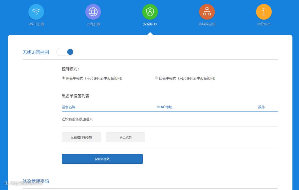Click the 操作 column header
The width and height of the screenshot is (299, 190).
[x=261, y=107]
